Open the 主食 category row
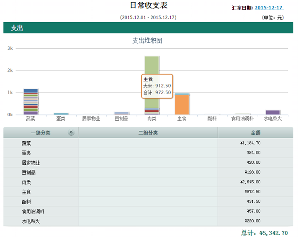Screen dimensions: 298x237 (x=148, y=192)
